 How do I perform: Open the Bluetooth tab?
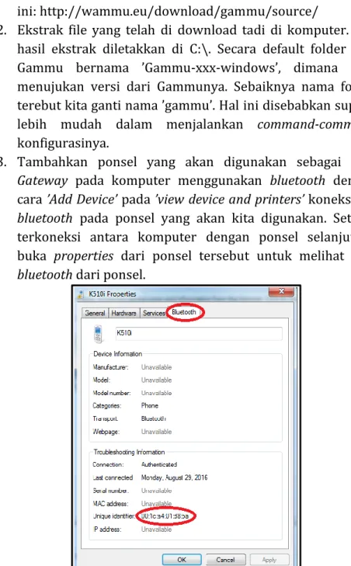coord(184,312)
